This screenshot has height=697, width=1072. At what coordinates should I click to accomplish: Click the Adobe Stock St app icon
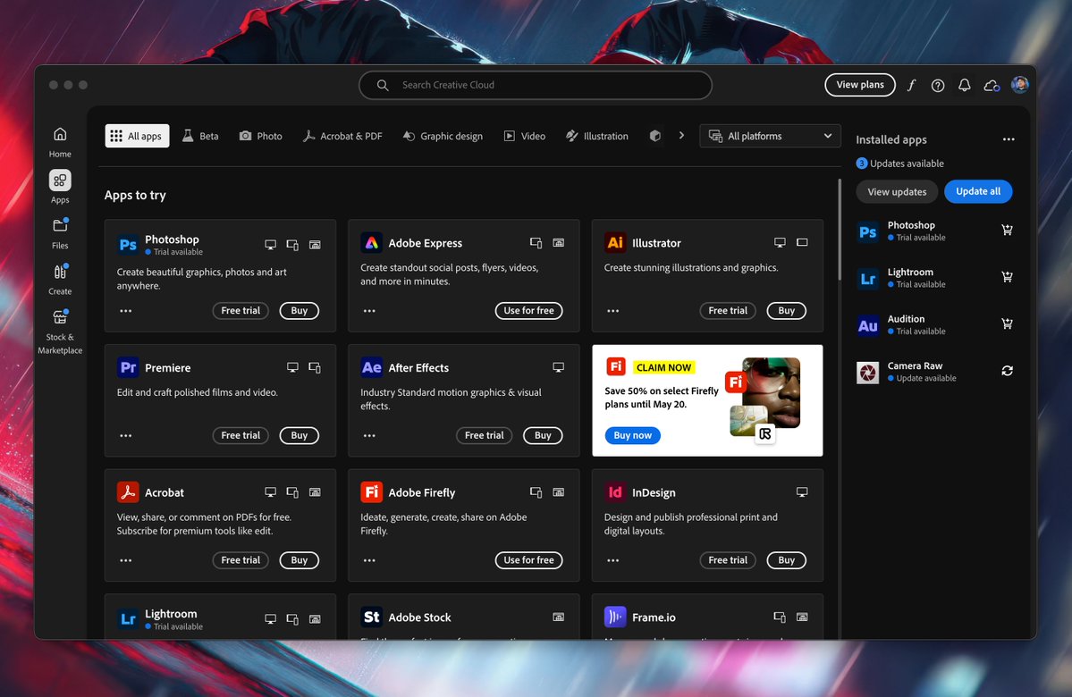[x=371, y=617]
